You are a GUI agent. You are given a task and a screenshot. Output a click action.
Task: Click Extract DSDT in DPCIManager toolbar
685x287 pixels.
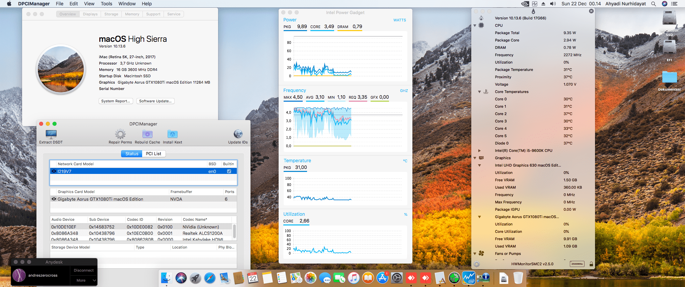(x=51, y=137)
